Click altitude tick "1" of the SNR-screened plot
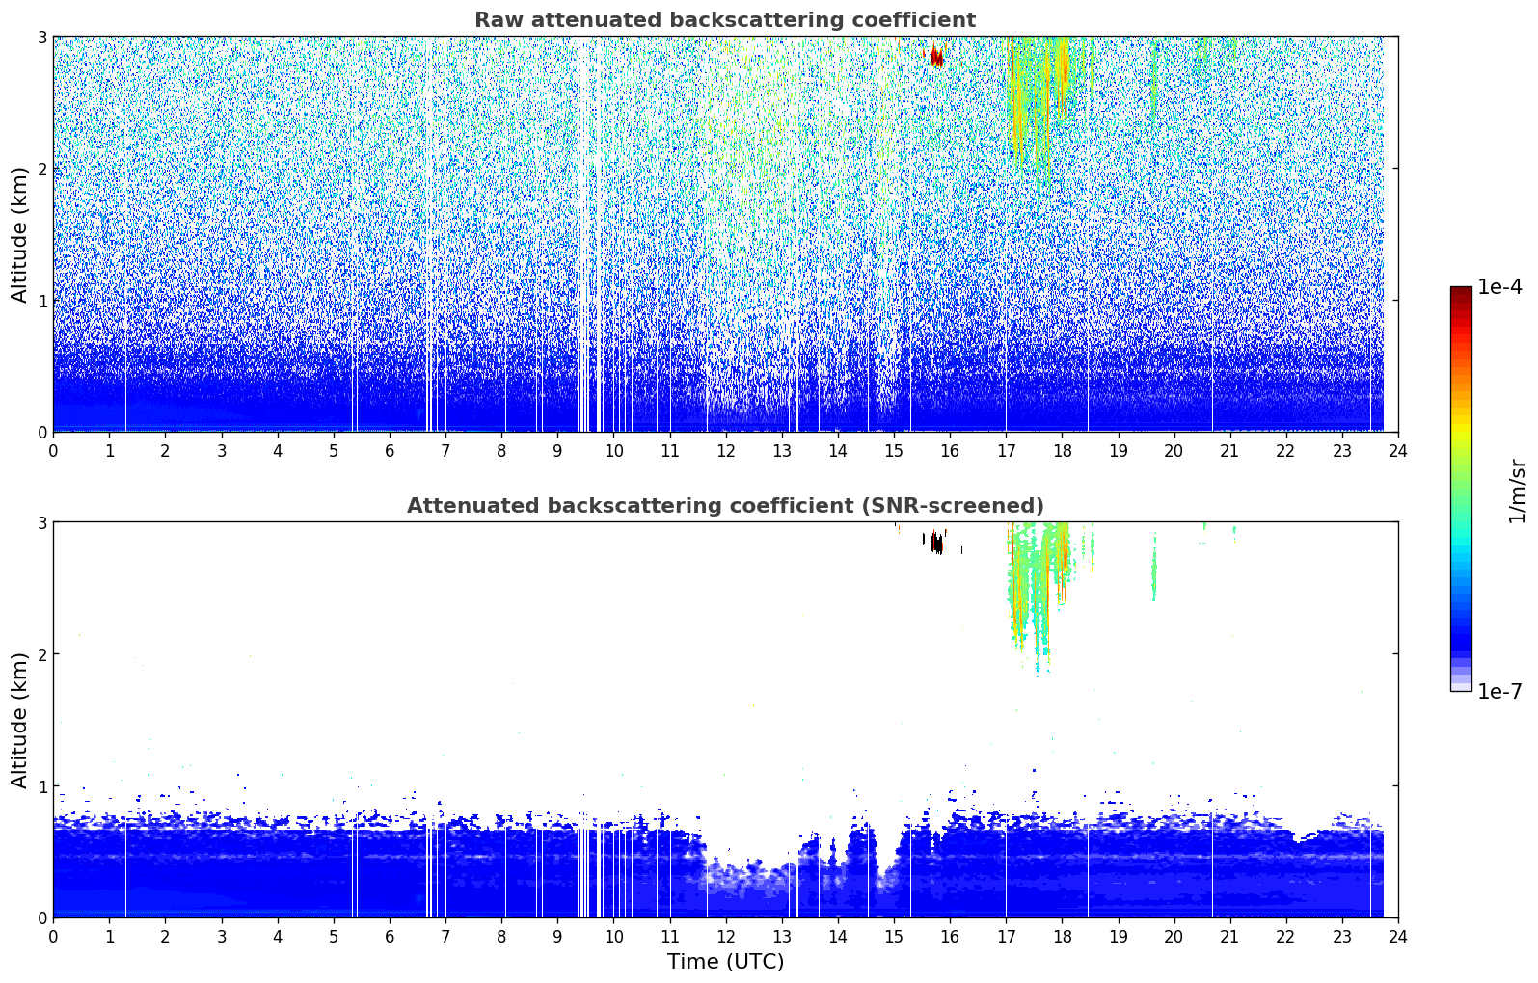Viewport: 1538px width, 983px height. point(41,786)
